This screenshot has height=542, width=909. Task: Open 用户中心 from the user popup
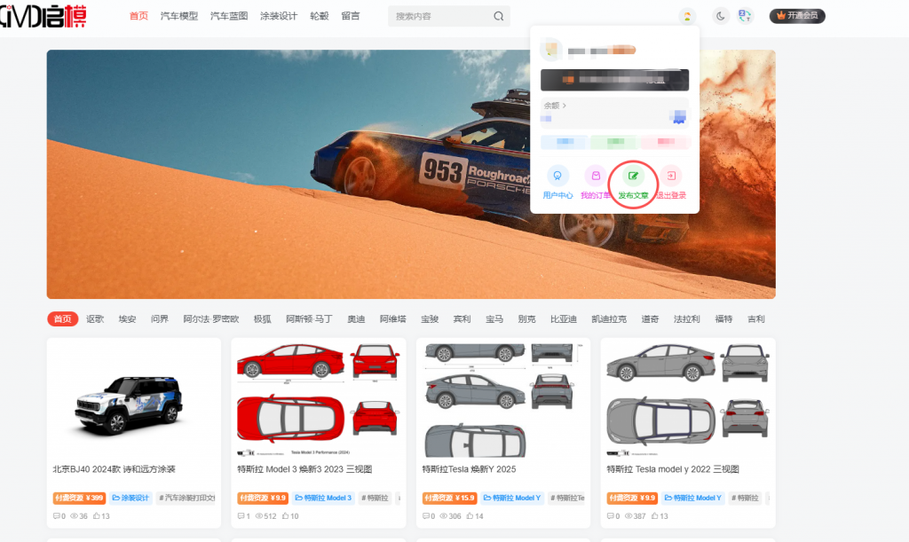click(557, 176)
